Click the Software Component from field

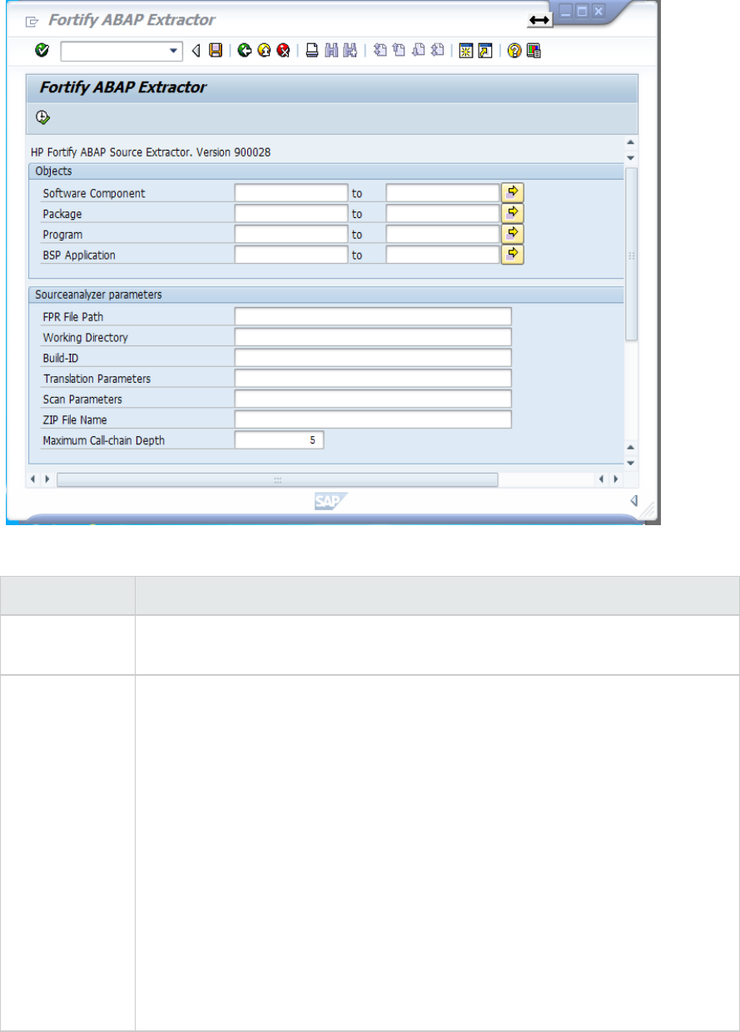click(x=291, y=193)
